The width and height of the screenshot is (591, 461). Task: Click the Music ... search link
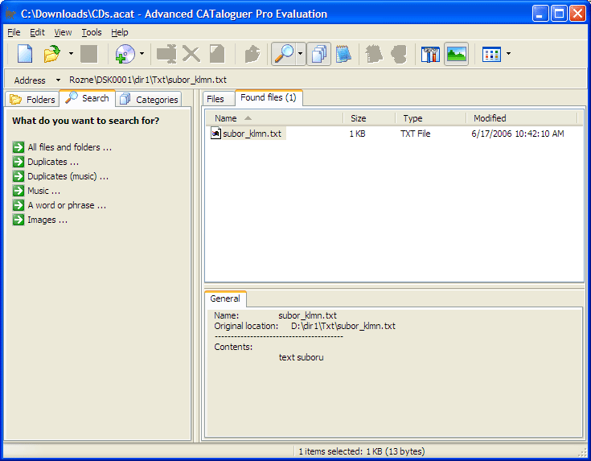click(43, 191)
